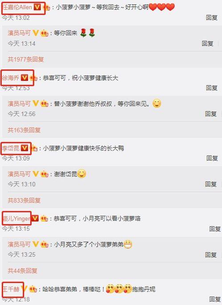
Task: Click the smiley emoji after 谢谢岱昆
Action: click(82, 174)
